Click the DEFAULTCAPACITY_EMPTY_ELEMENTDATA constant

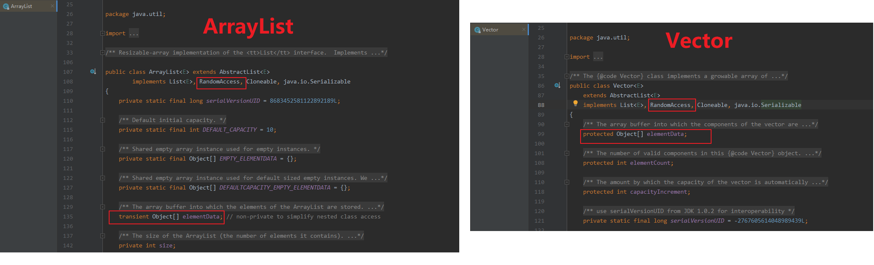click(x=275, y=187)
